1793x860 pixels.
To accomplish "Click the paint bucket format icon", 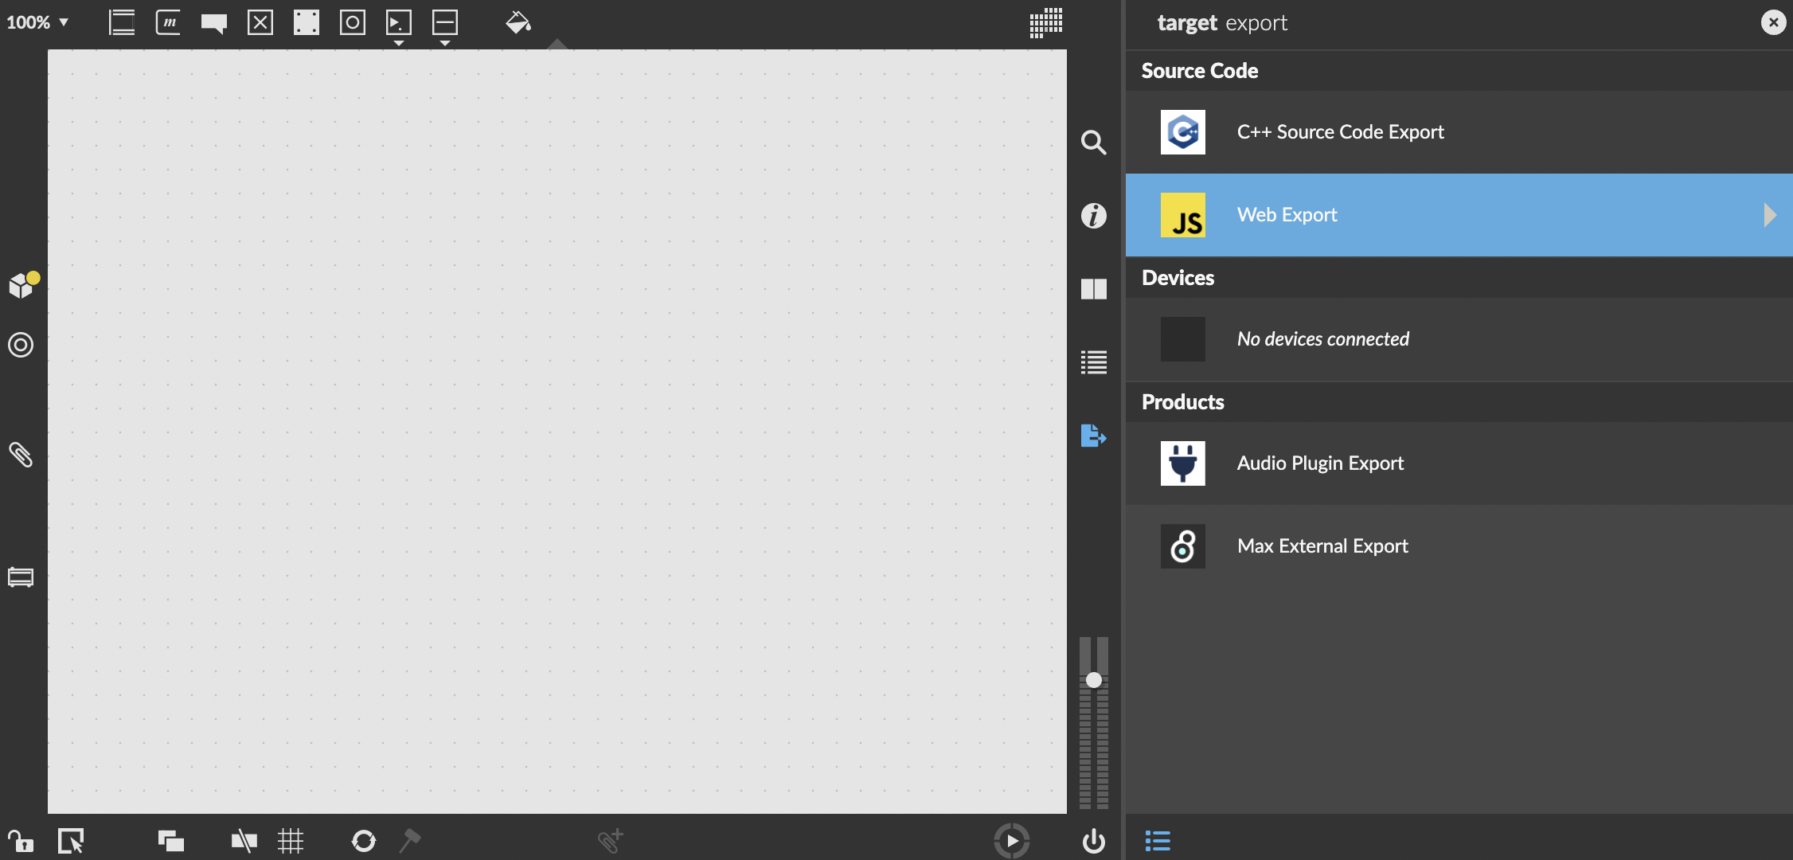I will 518,22.
